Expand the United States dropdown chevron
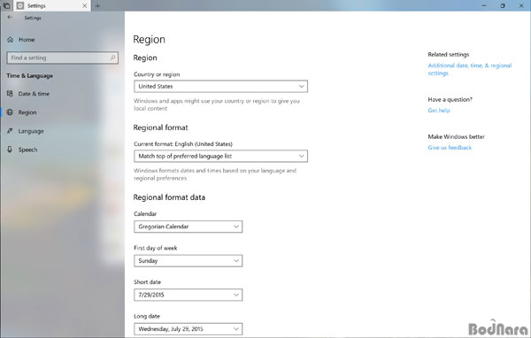 (301, 87)
